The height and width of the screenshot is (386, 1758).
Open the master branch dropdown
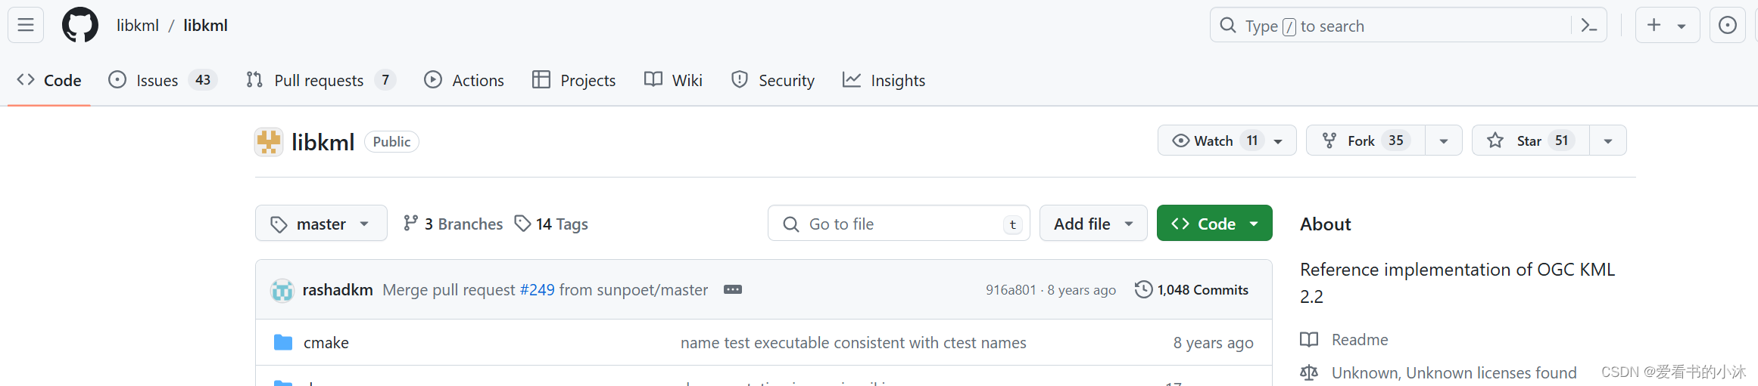click(321, 224)
